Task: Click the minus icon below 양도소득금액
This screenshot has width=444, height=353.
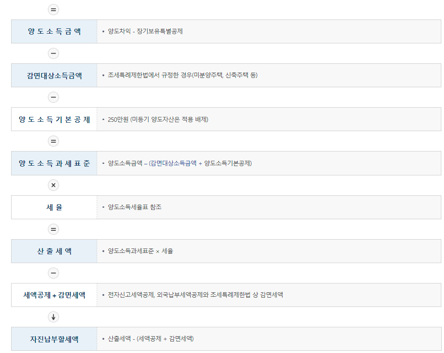Action: coord(53,53)
